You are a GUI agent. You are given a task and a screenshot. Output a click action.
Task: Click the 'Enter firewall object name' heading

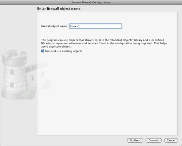pos(59,9)
